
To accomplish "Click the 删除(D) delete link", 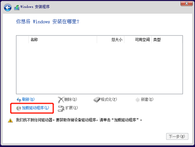I will (x=70, y=99).
